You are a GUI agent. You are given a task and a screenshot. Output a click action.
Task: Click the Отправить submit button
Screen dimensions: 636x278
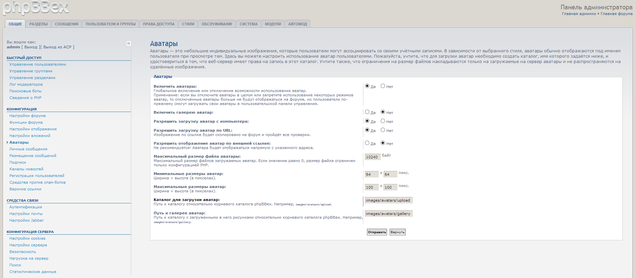click(x=377, y=232)
